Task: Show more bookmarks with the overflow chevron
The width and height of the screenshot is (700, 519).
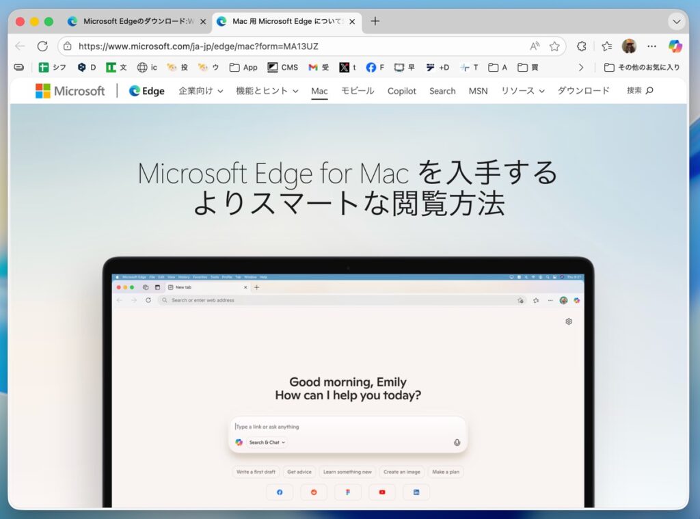Action: 581,68
